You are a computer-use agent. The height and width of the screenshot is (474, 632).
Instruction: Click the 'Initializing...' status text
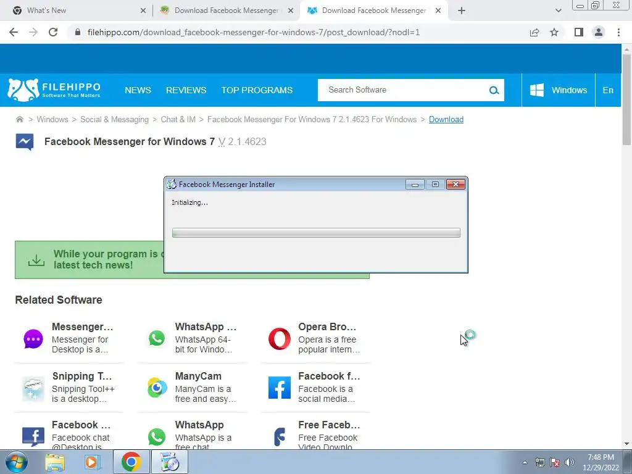point(190,202)
